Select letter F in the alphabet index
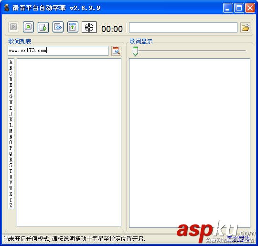Screen dimensions: 258x246 [x=11, y=91]
